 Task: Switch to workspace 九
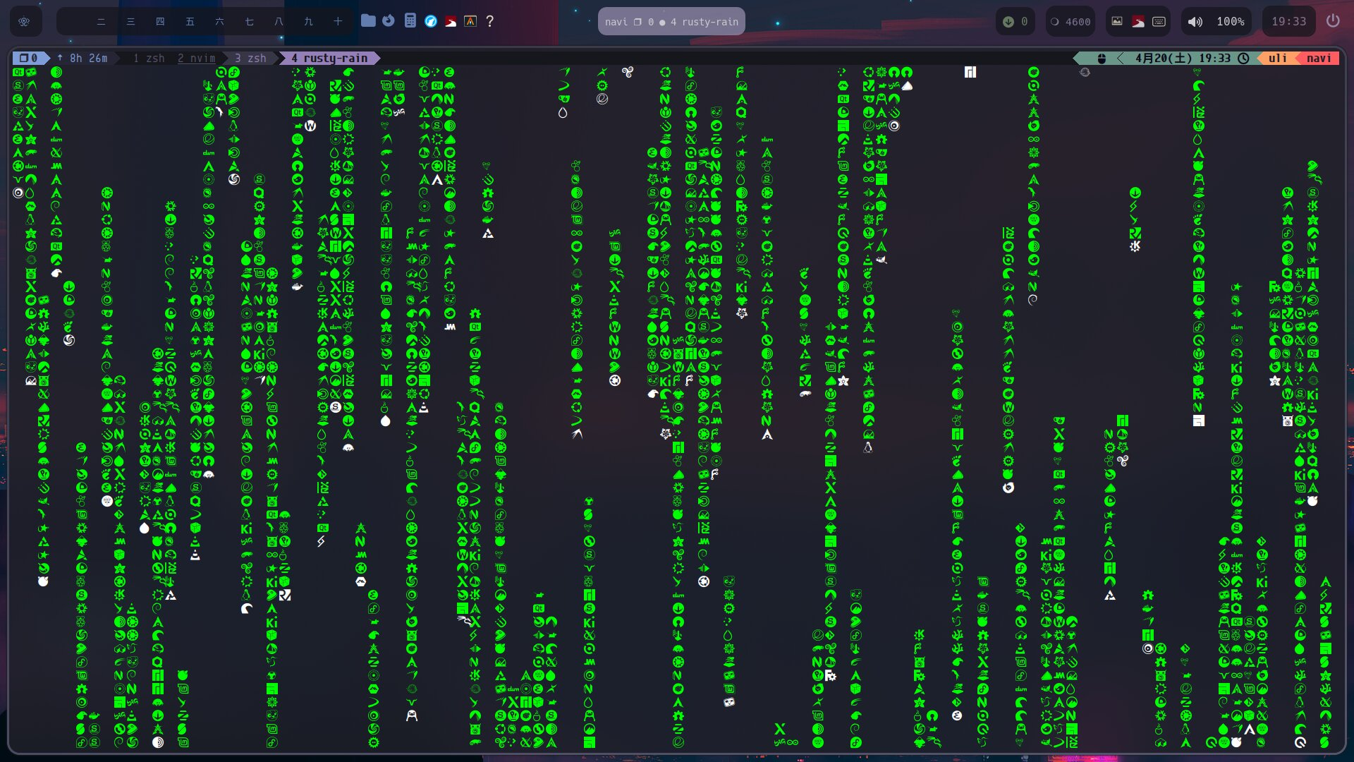[x=308, y=21]
